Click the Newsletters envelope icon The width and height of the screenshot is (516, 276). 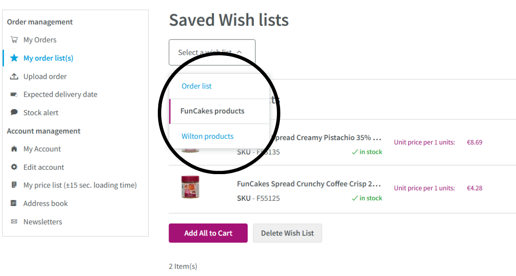pos(14,222)
